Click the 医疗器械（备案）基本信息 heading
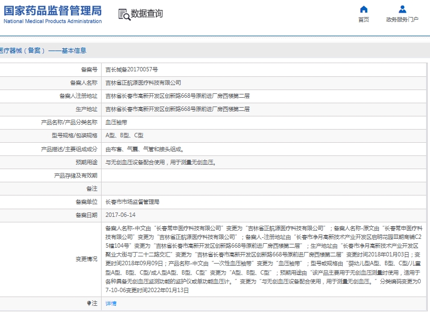Screen dimensions: 430x313 [43, 51]
